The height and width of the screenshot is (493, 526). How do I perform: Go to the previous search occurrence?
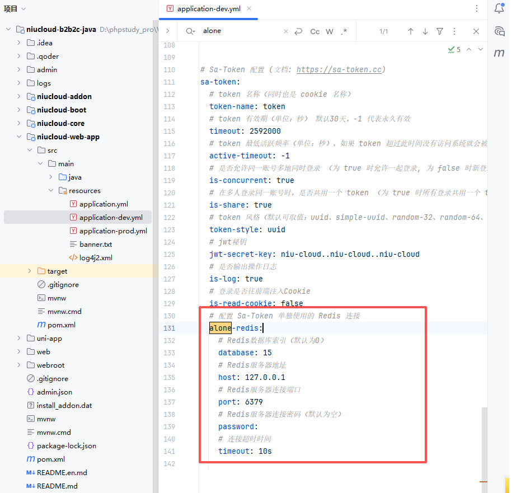coord(410,31)
